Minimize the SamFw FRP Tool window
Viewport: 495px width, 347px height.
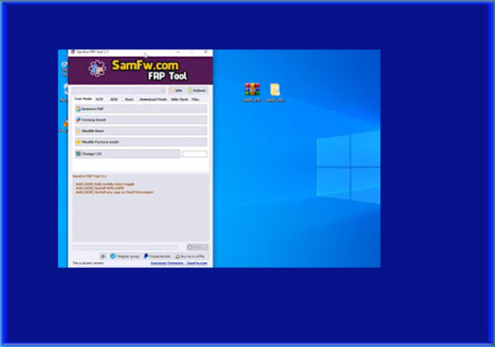click(178, 52)
